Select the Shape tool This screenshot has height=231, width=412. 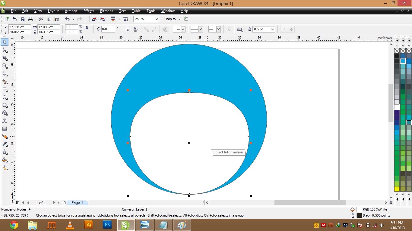coord(5,50)
